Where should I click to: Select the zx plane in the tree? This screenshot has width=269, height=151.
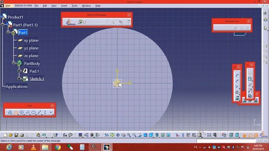tap(31, 56)
